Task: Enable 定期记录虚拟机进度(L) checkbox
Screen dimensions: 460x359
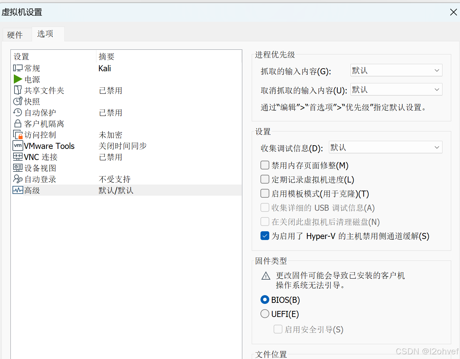Action: click(265, 179)
